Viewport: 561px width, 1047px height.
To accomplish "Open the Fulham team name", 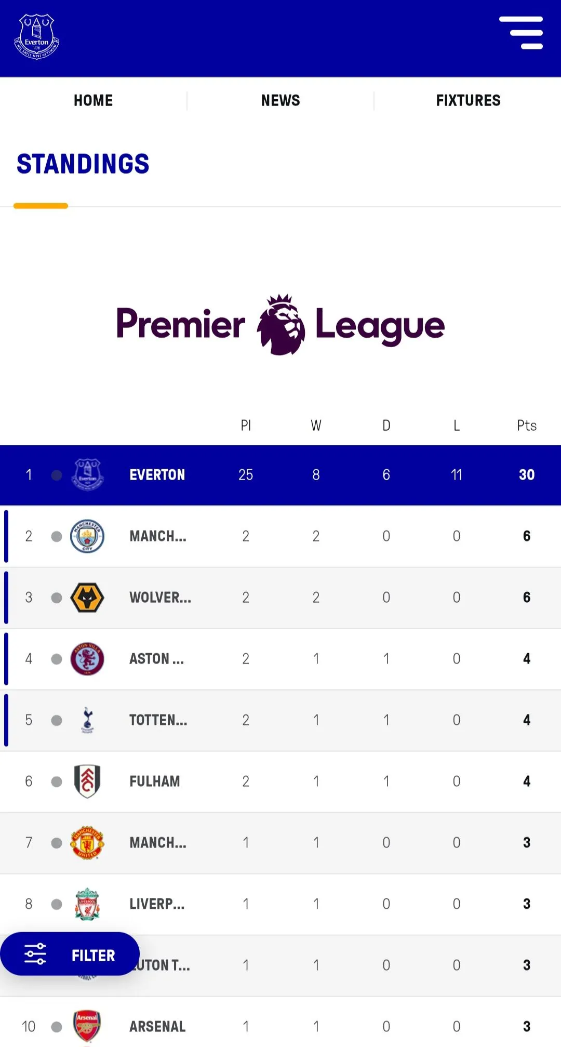I will [x=155, y=781].
